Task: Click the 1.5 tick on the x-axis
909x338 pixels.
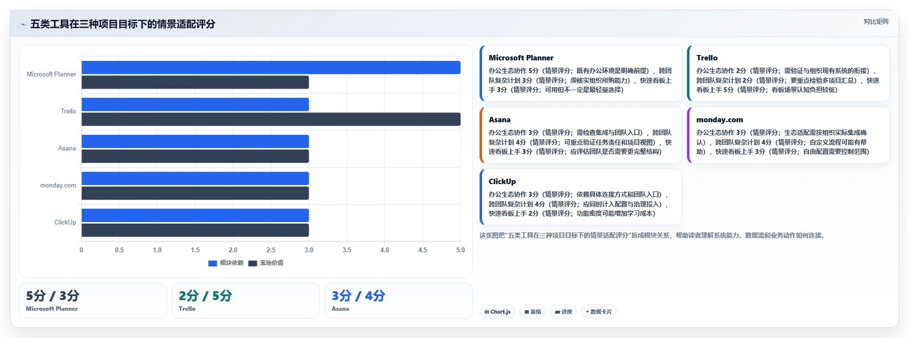Action: [195, 250]
